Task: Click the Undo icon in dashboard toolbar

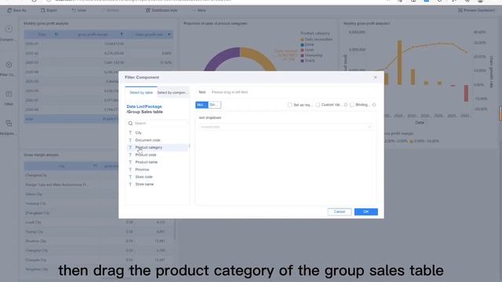Action: pyautogui.click(x=74, y=10)
